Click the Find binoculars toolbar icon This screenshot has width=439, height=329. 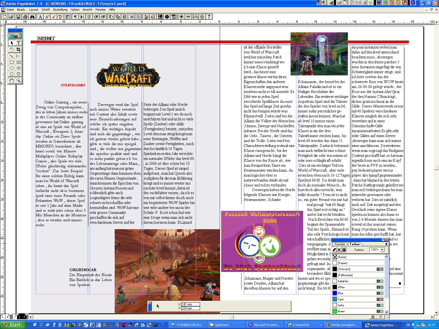click(32, 17)
